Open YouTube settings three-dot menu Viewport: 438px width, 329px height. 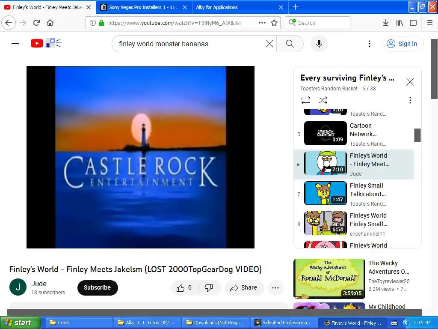tap(370, 44)
